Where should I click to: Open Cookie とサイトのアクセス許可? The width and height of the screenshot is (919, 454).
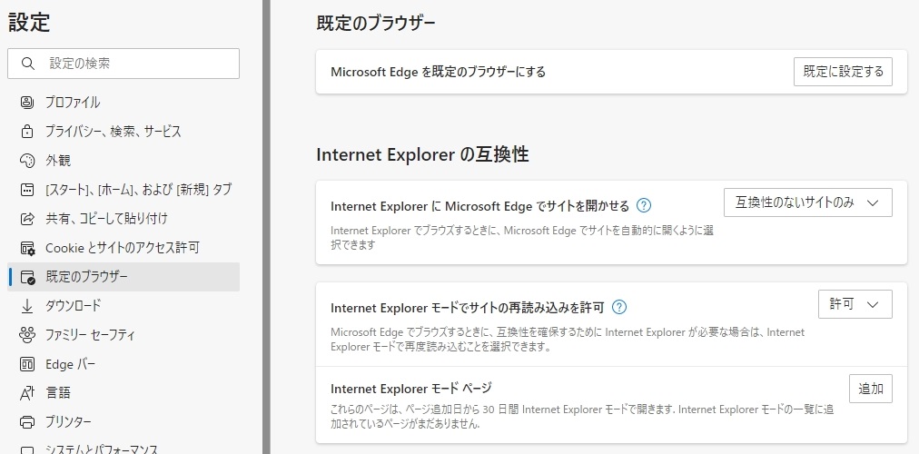tap(124, 248)
